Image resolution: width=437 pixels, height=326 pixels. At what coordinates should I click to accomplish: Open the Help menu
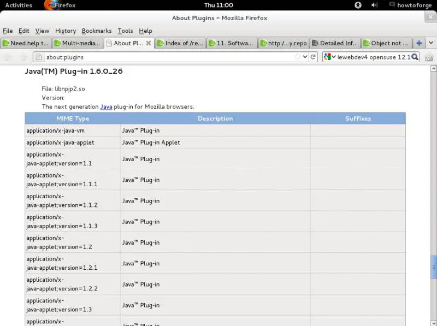tap(145, 31)
